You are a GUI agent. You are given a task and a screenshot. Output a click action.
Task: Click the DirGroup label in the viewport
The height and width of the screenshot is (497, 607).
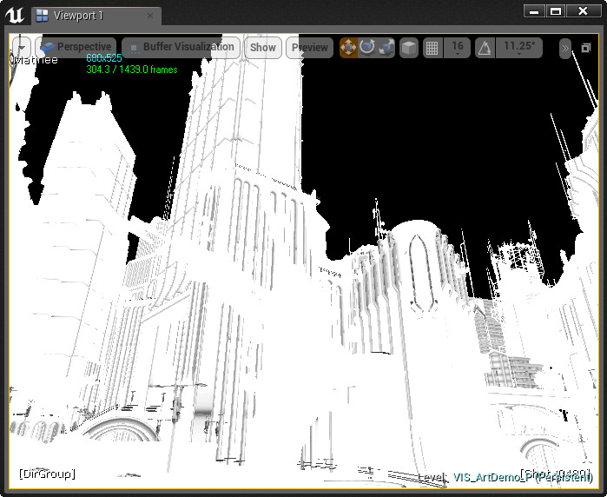[47, 474]
